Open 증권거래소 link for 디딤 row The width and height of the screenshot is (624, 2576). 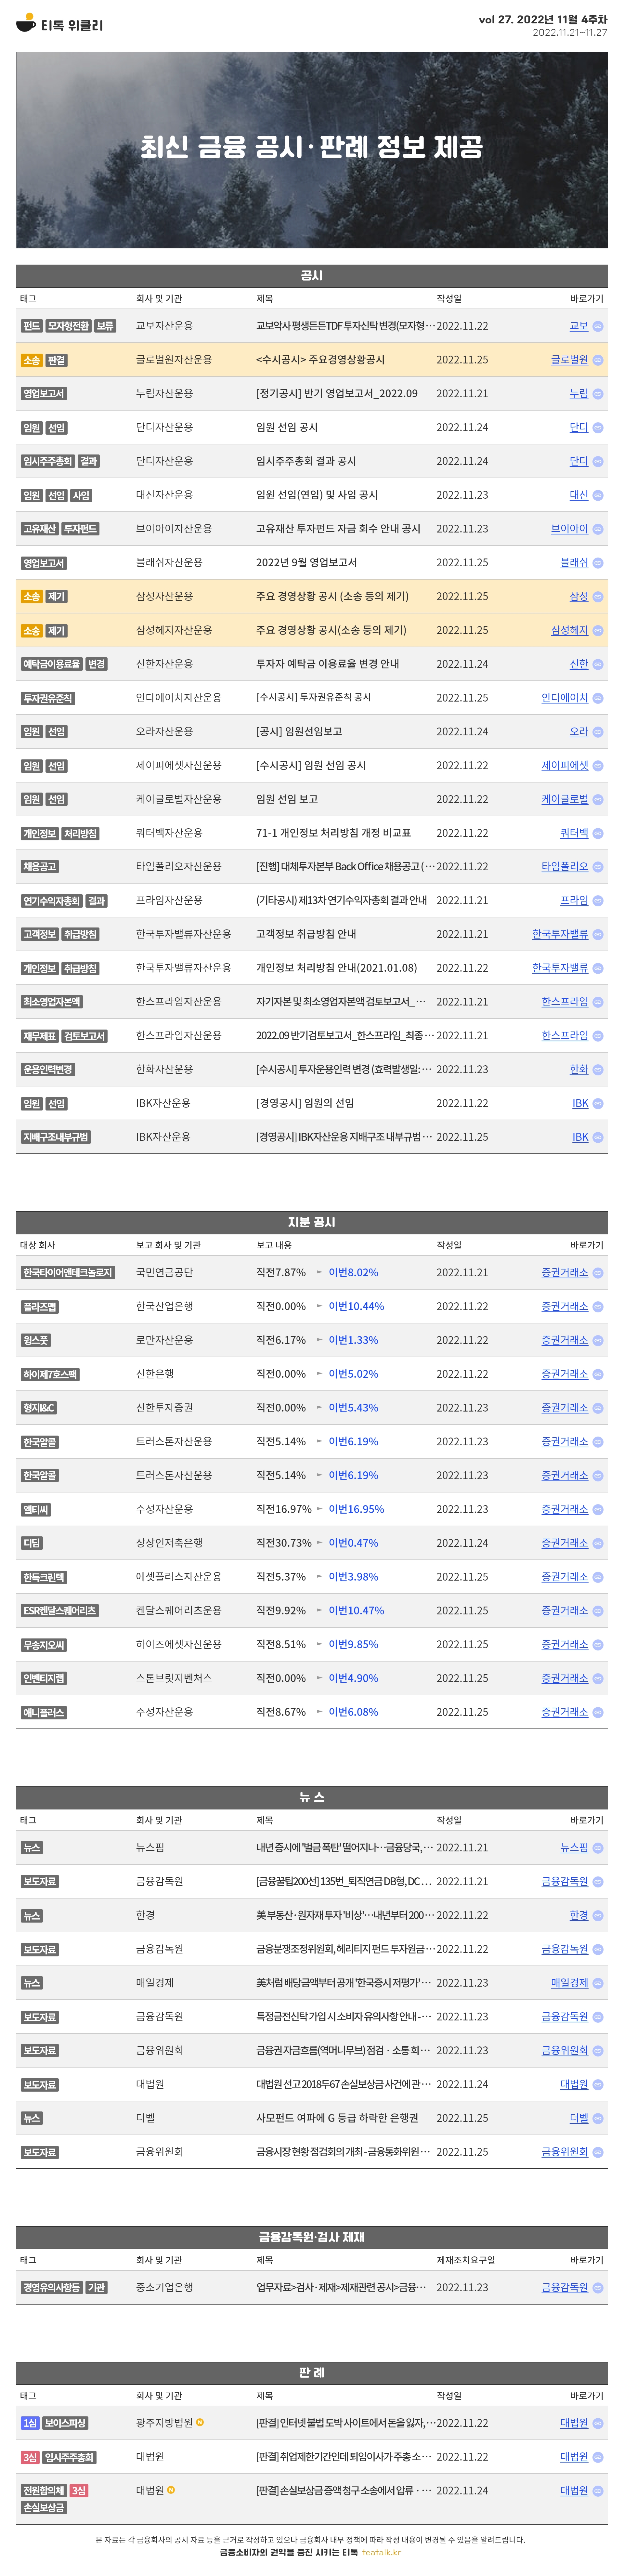pyautogui.click(x=565, y=1543)
